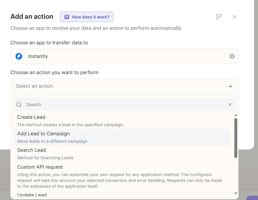Image resolution: width=258 pixels, height=200 pixels.
Task: Focus the action Search field
Action: (124, 105)
